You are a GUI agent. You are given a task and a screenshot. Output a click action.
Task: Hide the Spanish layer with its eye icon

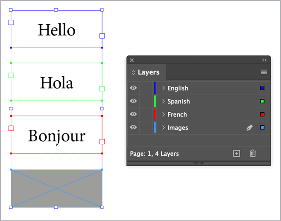coord(134,101)
